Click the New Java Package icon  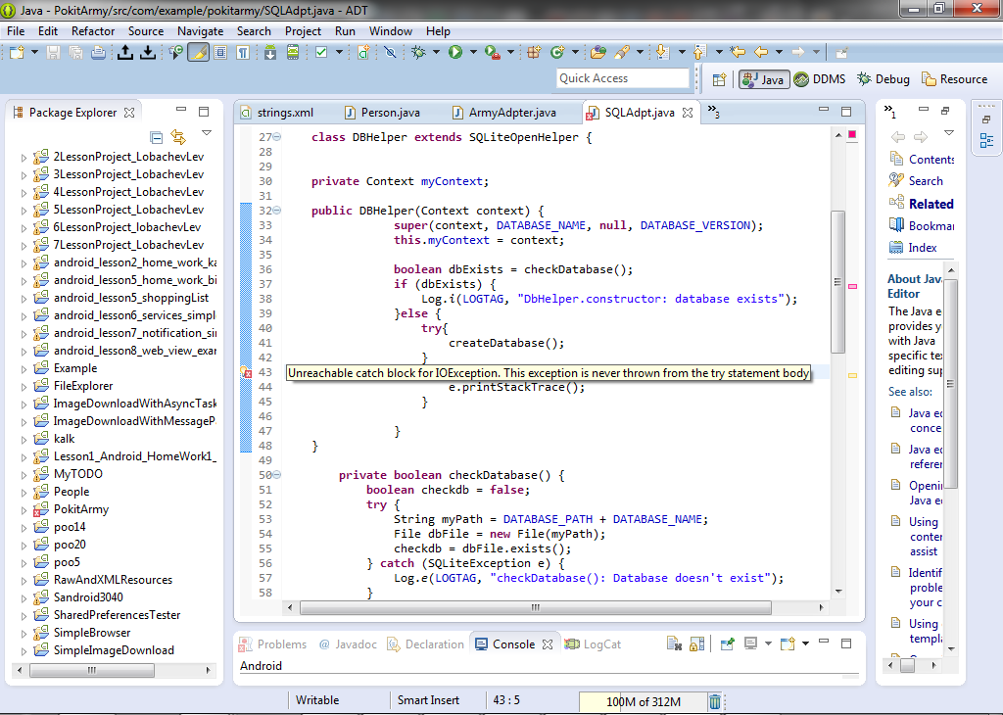click(534, 53)
